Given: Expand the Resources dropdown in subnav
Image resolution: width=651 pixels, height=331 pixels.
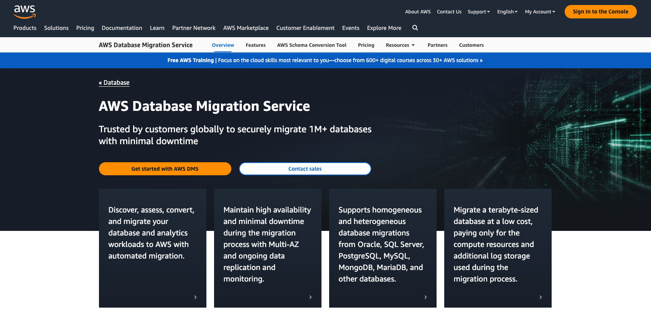Looking at the screenshot, I should [400, 45].
